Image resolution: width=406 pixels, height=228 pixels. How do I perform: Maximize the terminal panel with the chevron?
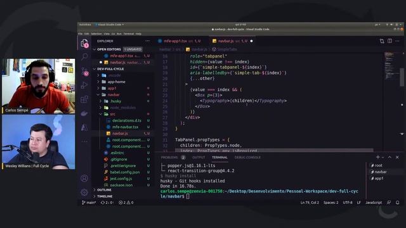click(x=390, y=157)
